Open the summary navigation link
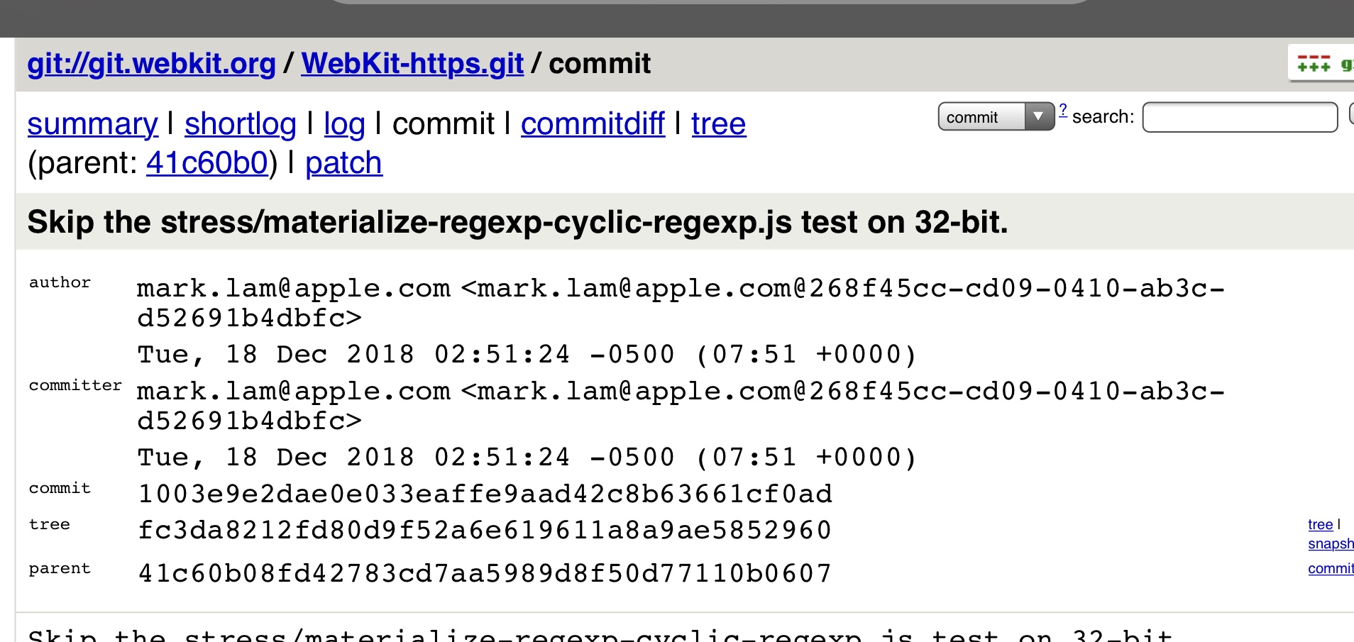Viewport: 1354px width, 642px height. point(92,124)
